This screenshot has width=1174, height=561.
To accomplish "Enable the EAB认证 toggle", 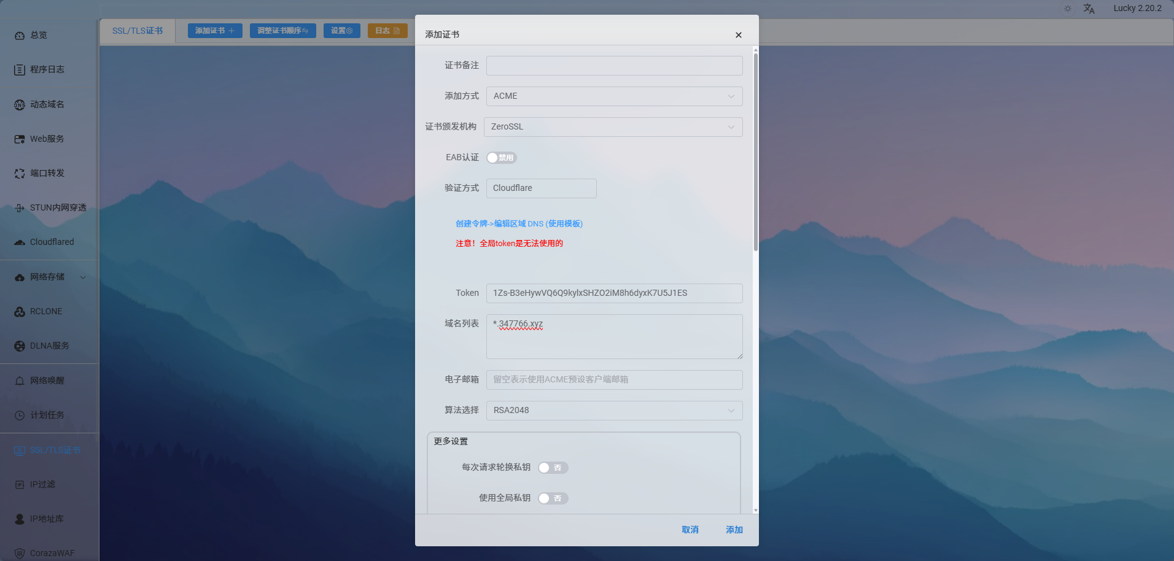I will [x=501, y=158].
